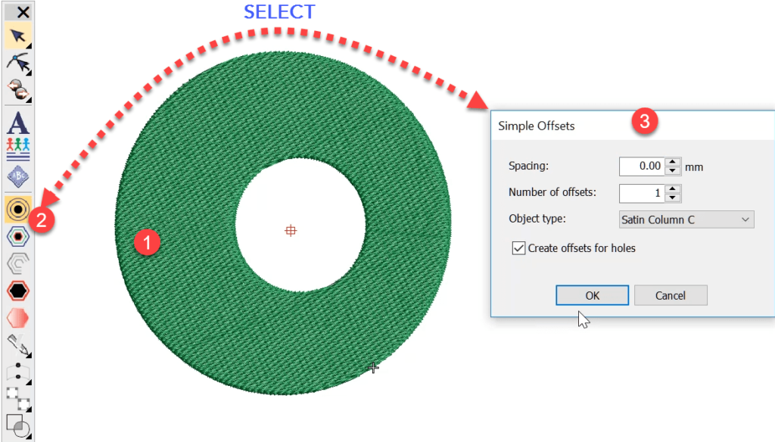775x442 pixels.
Task: Click the solid red hexagon tool
Action: [17, 290]
